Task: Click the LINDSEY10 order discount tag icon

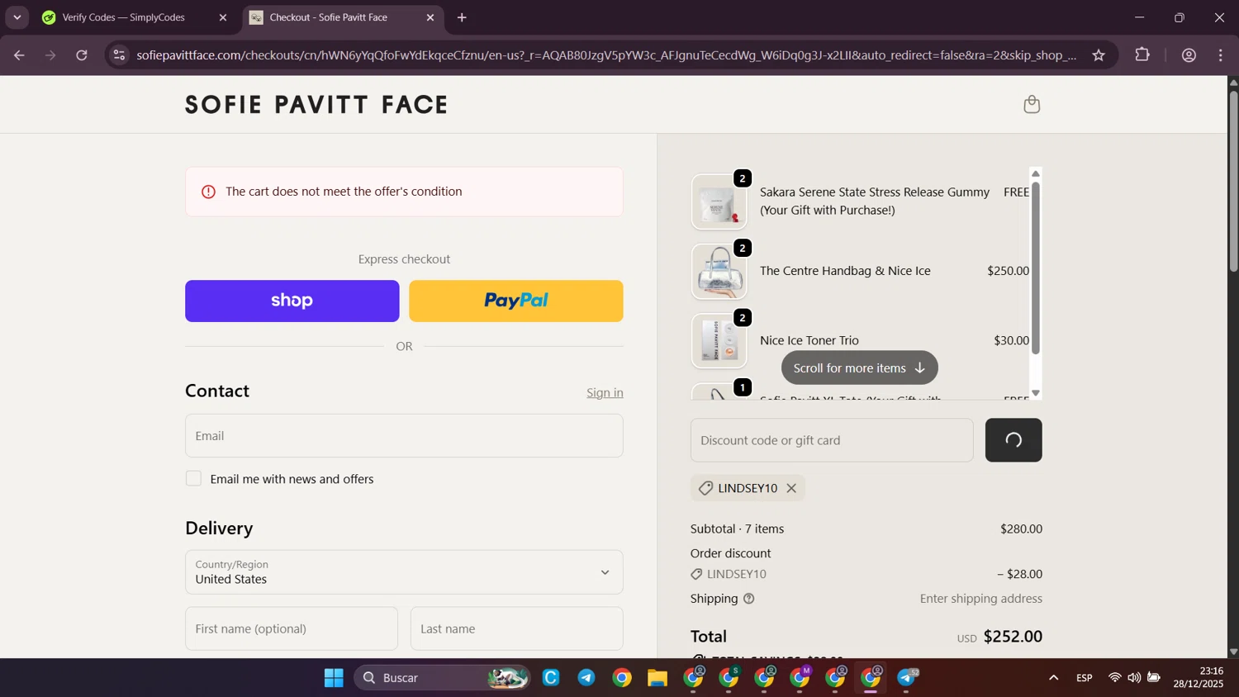Action: (696, 574)
